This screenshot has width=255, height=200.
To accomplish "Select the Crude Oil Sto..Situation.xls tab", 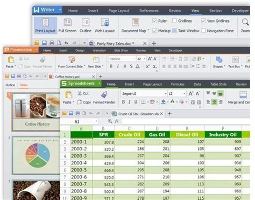I will pyautogui.click(x=138, y=114).
